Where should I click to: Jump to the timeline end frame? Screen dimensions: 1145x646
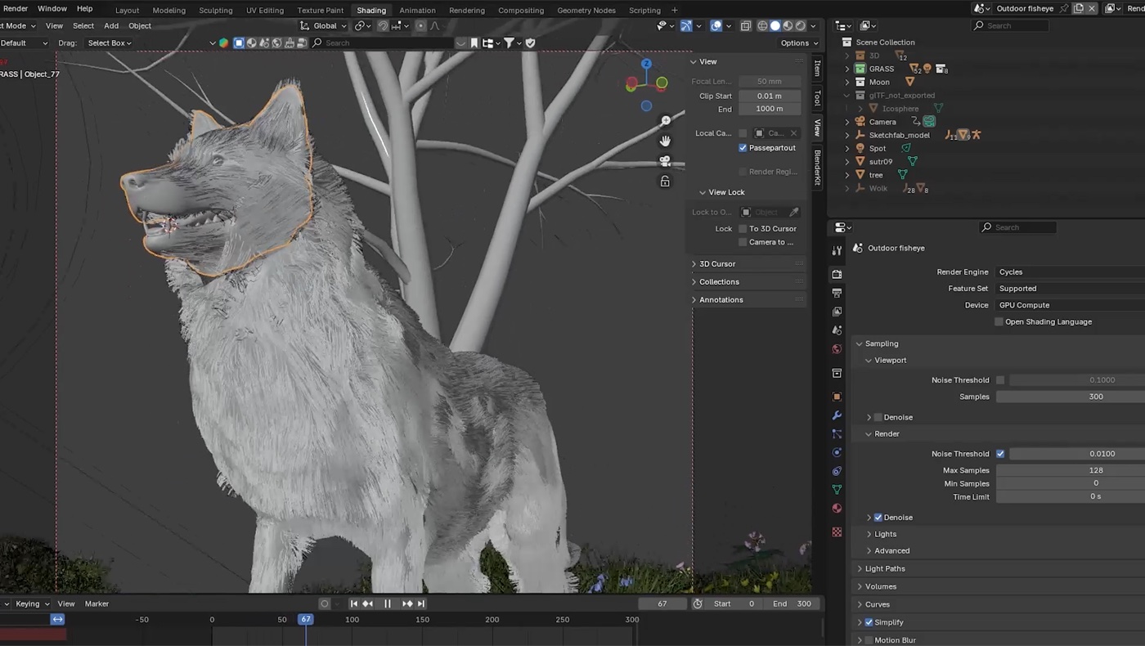click(421, 603)
